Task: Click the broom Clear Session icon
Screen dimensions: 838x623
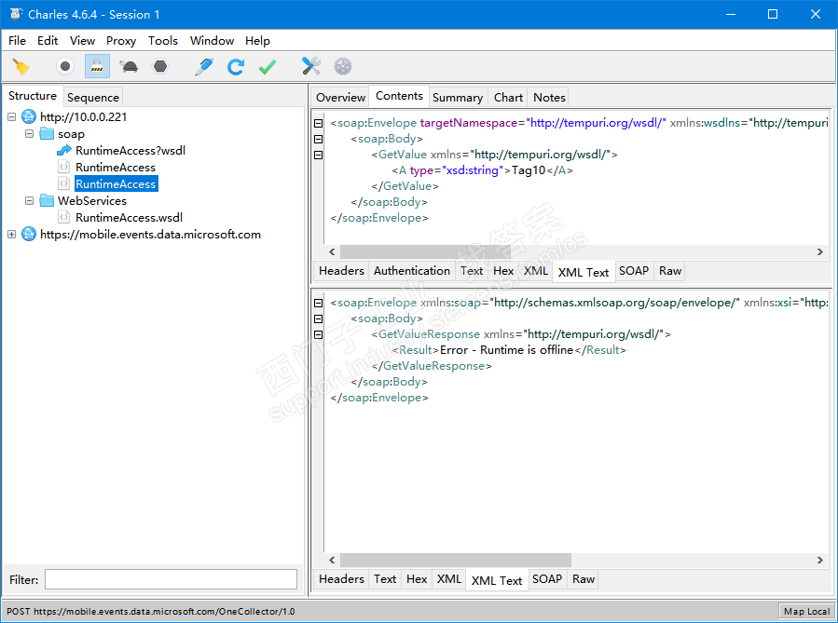Action: tap(21, 66)
